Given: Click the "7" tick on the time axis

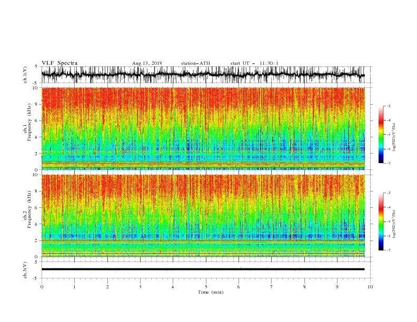Looking at the screenshot, I should coord(272,287).
